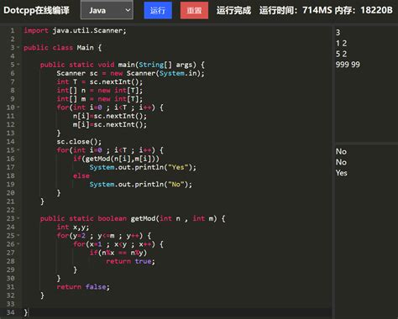Viewport: 398px width, 319px height.
Task: Click the sc.close() statement on line 14
Action: coord(79,142)
